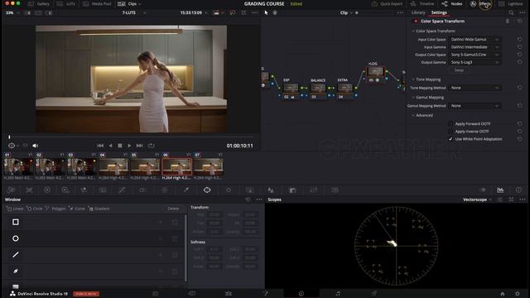Expand scopes panel to floating window icon

tap(511, 199)
